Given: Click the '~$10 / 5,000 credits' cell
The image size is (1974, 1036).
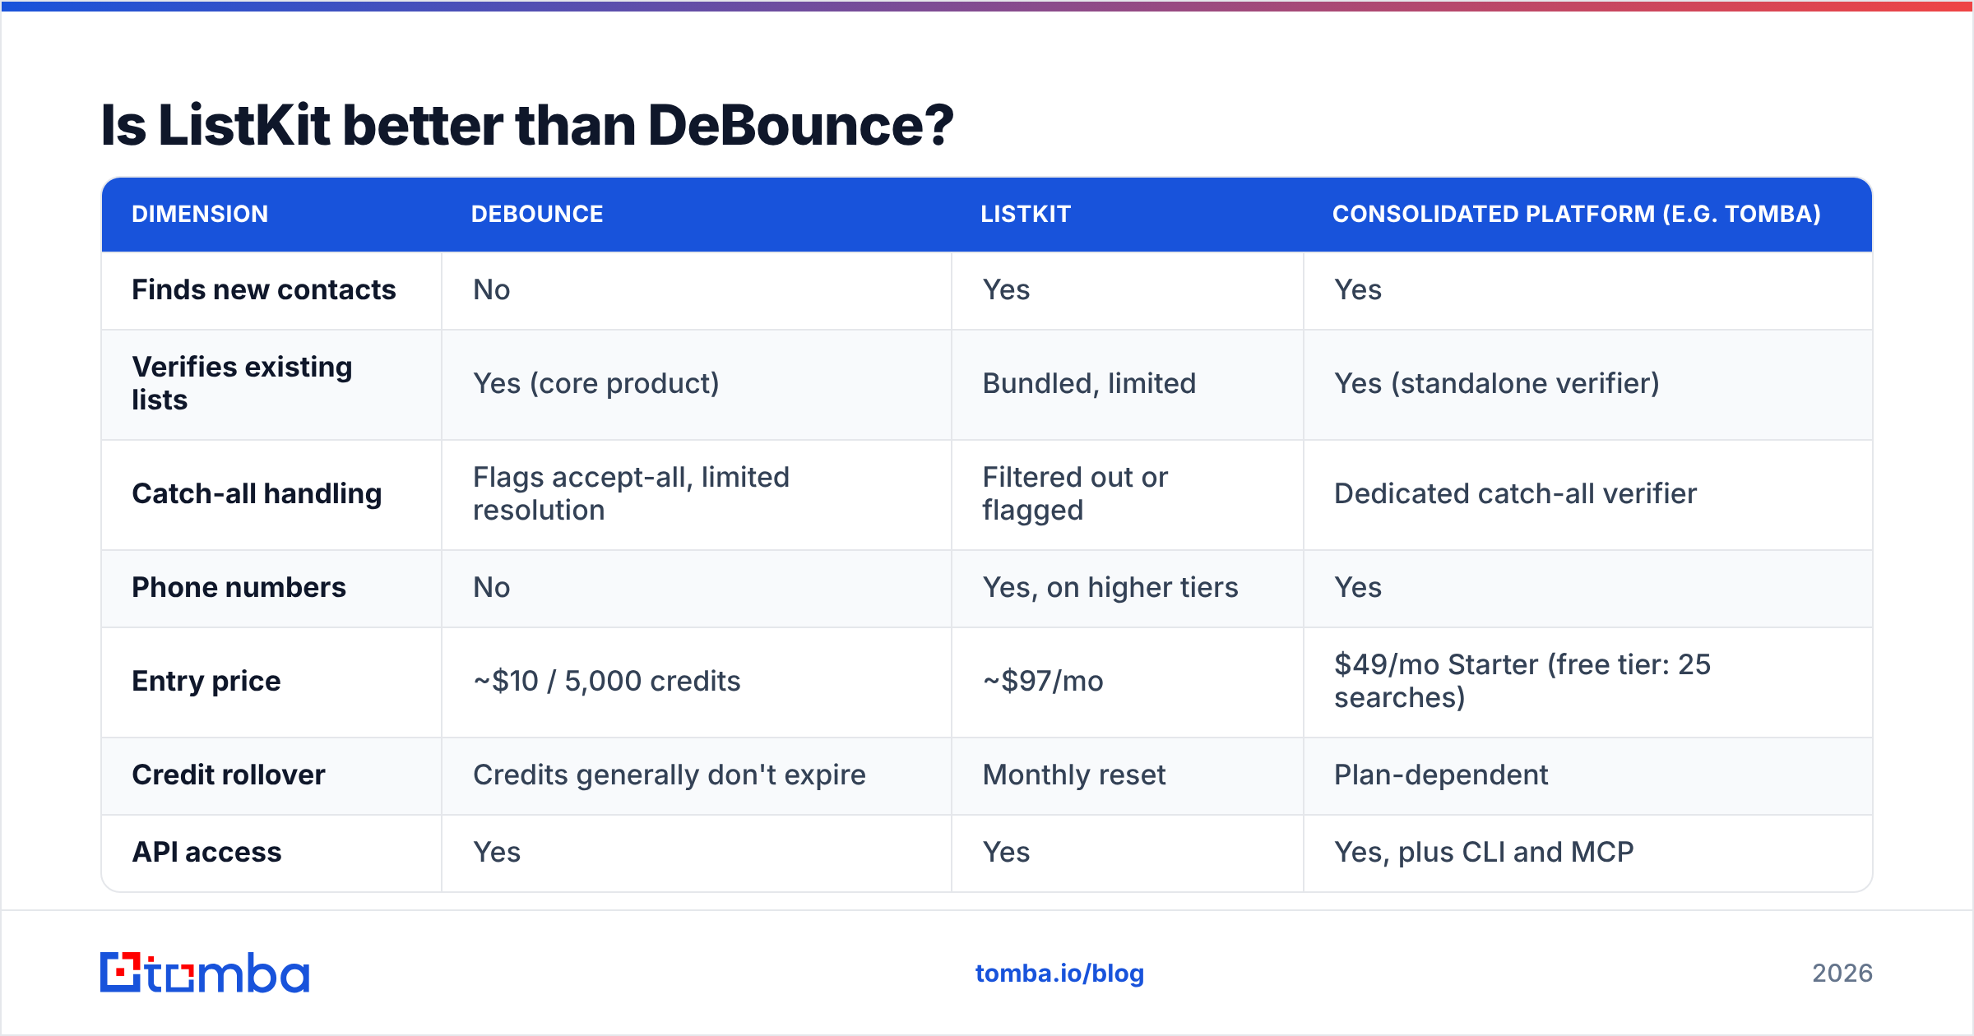Looking at the screenshot, I should click(x=607, y=681).
